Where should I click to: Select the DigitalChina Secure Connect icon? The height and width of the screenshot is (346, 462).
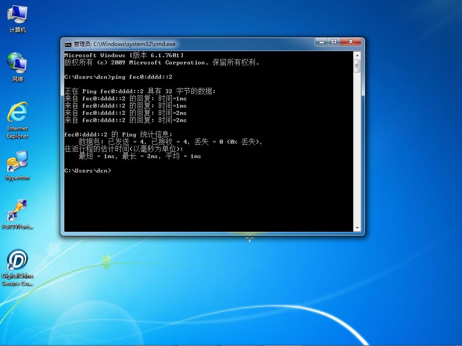click(x=18, y=268)
